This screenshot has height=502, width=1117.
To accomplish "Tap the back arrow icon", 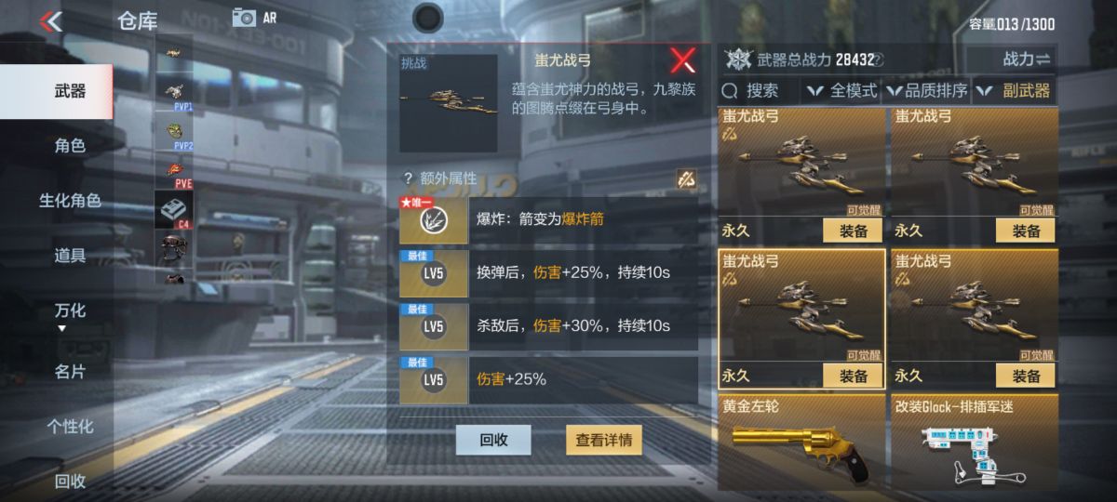I will click(x=51, y=20).
